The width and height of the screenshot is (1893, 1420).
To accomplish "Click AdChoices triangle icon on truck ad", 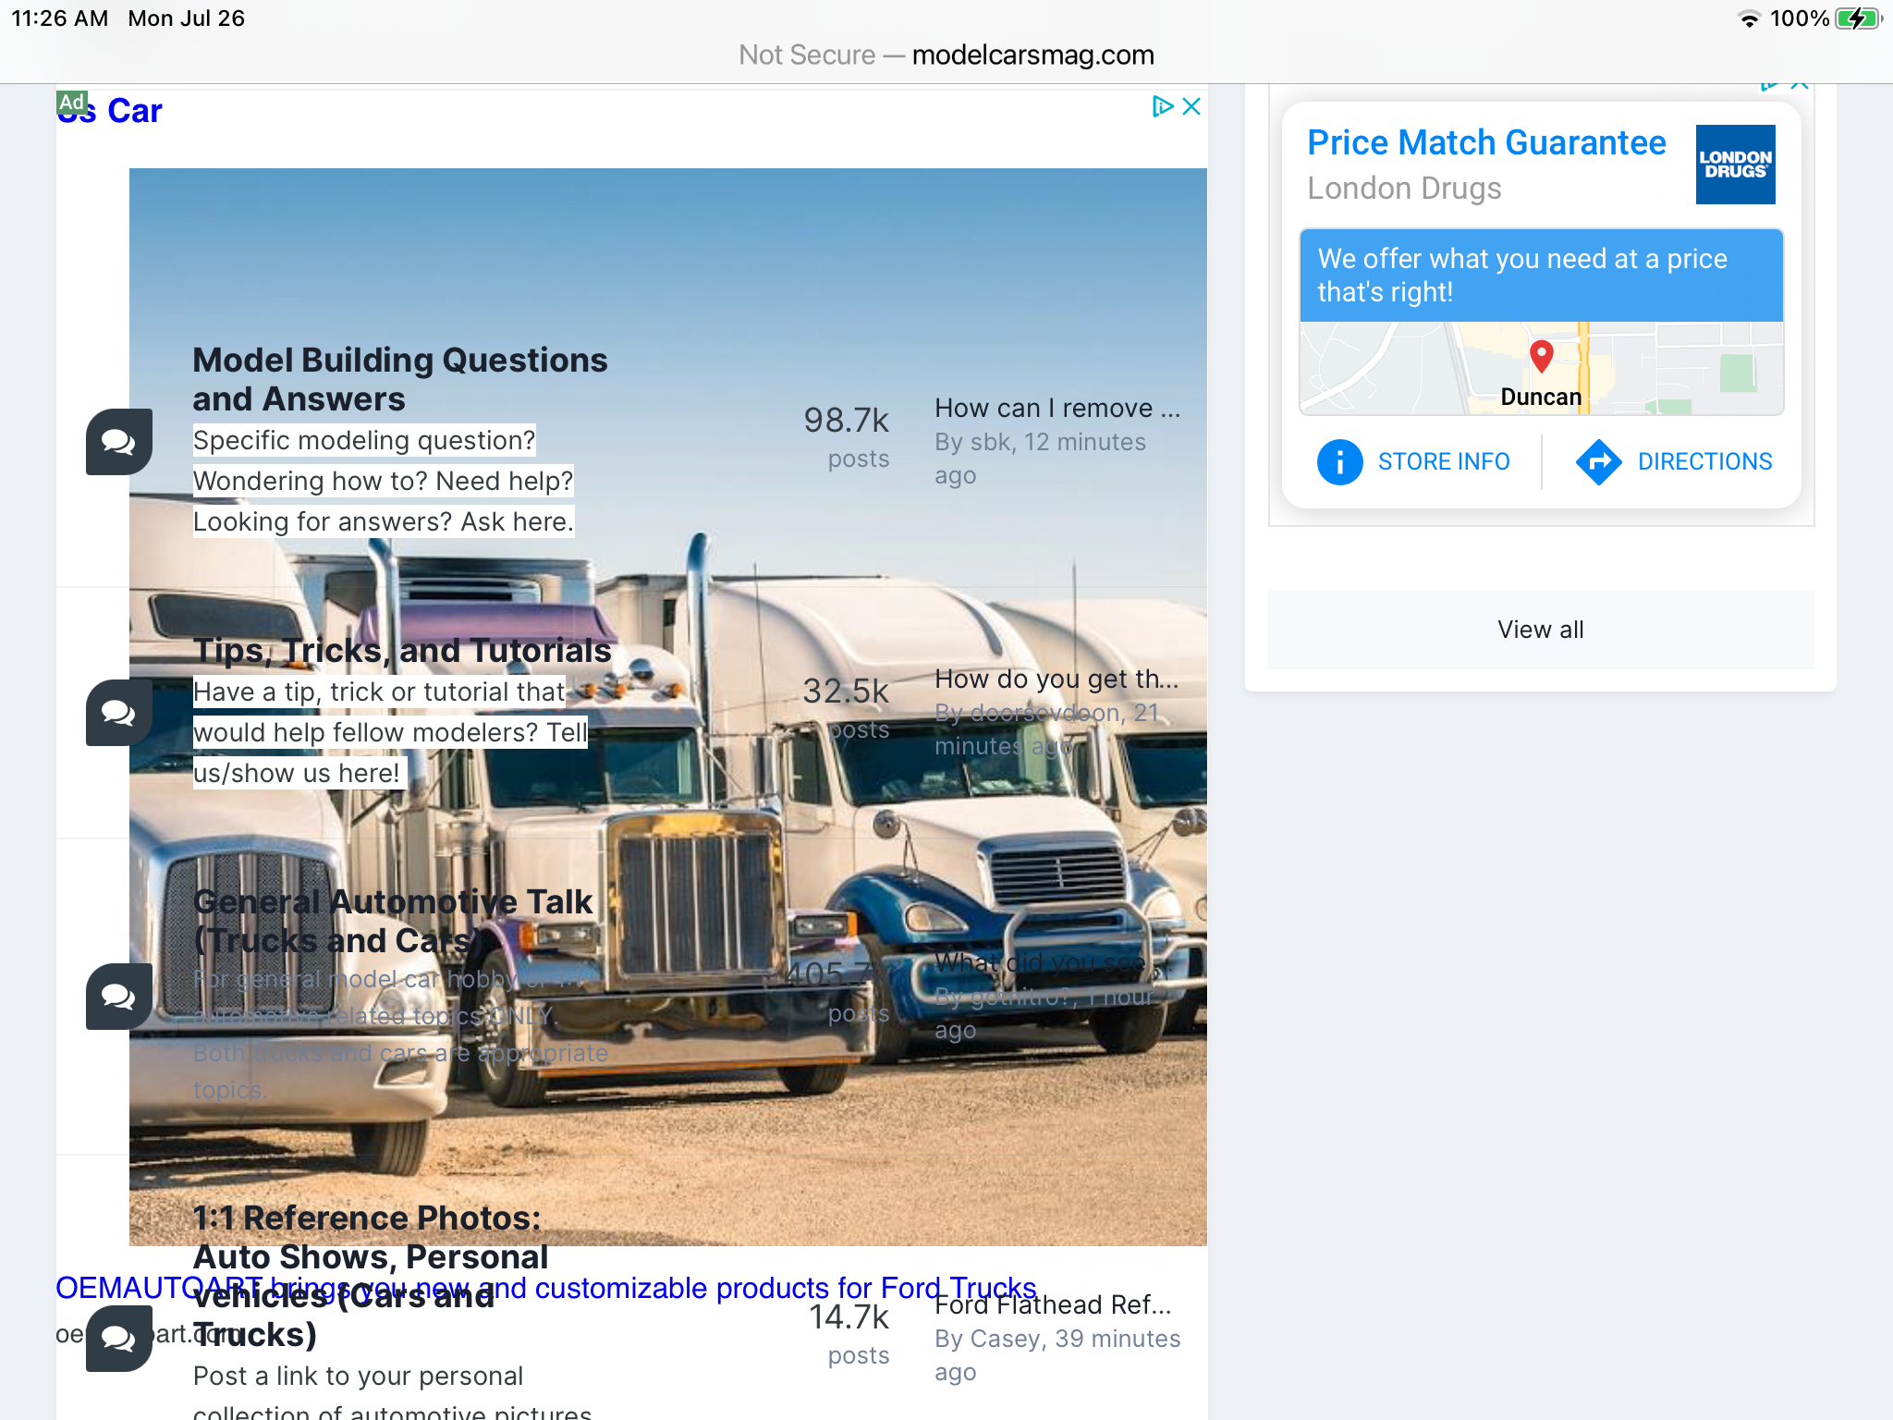I will pyautogui.click(x=1163, y=106).
